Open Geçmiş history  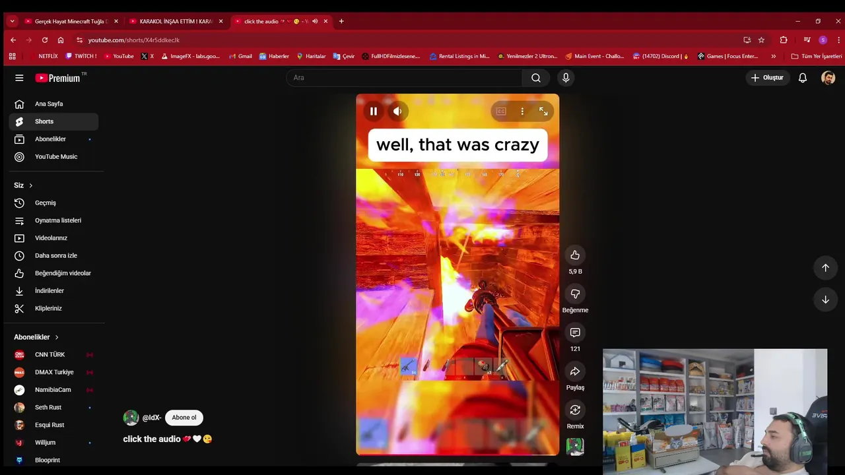pyautogui.click(x=53, y=203)
